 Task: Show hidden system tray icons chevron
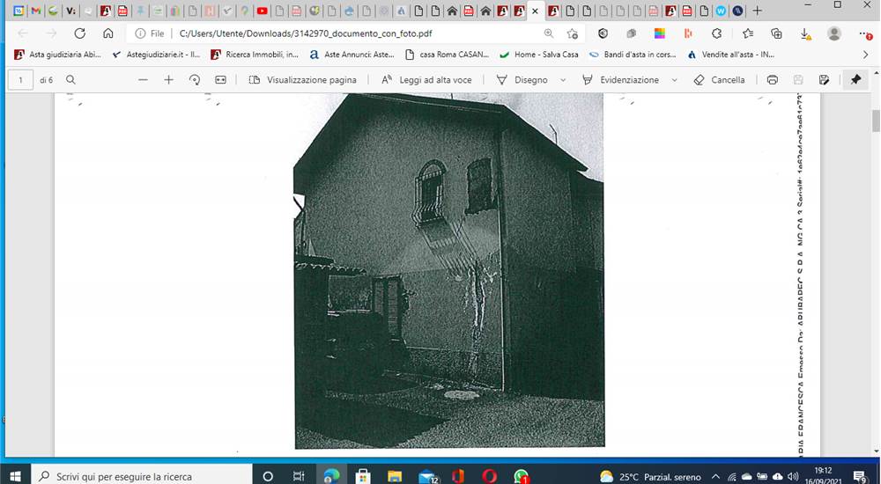click(x=715, y=477)
